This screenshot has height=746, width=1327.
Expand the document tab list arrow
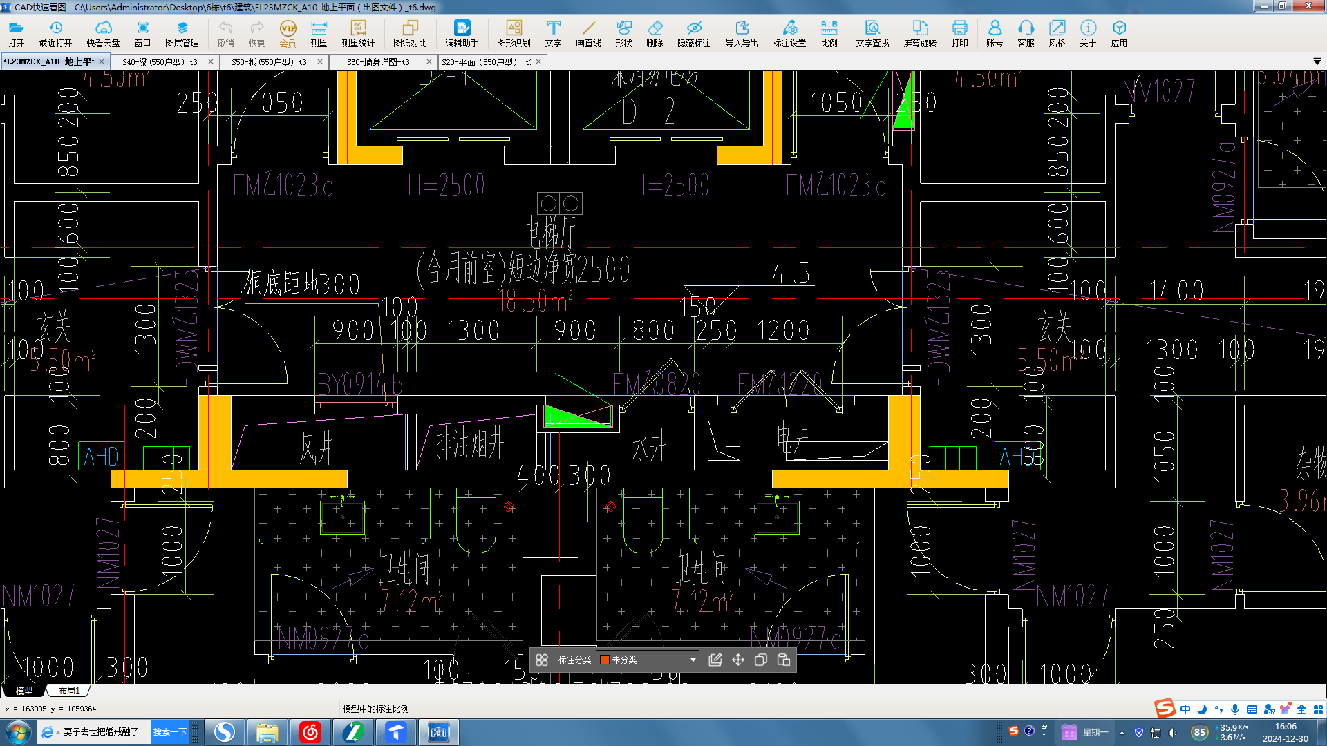pos(1317,61)
